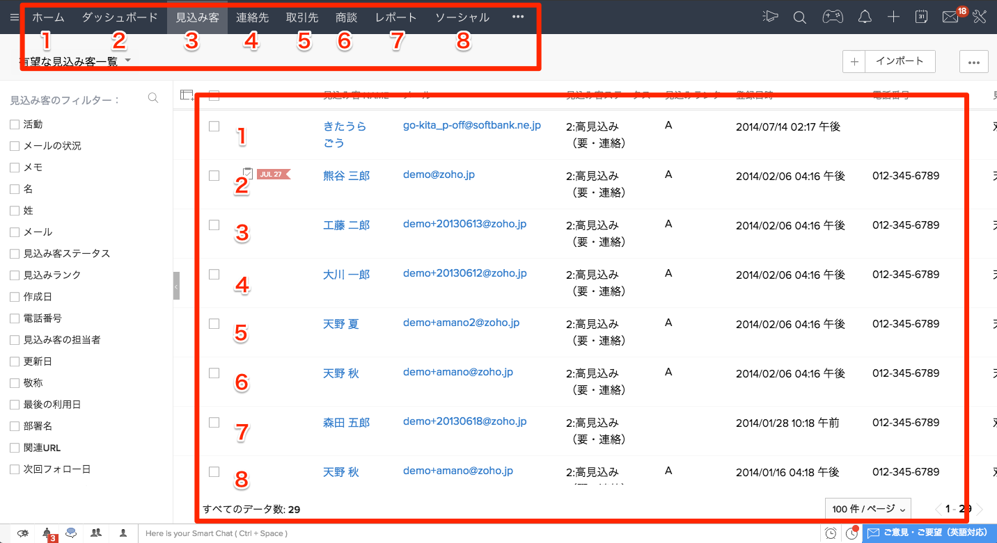Screen dimensions: 997x543
Task: Select the row checkbox for 熊谷 三郎
Action: pos(214,176)
